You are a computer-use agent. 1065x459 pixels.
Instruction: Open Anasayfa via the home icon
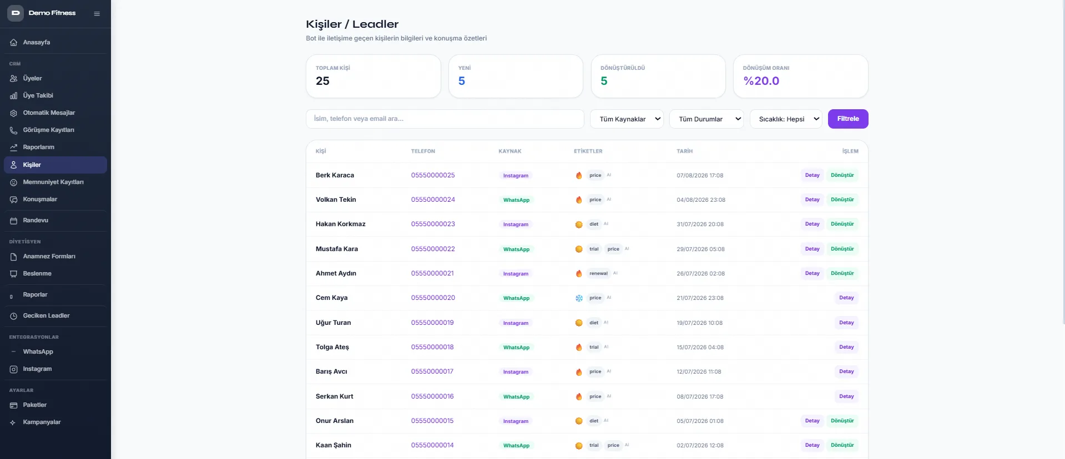[x=13, y=43]
